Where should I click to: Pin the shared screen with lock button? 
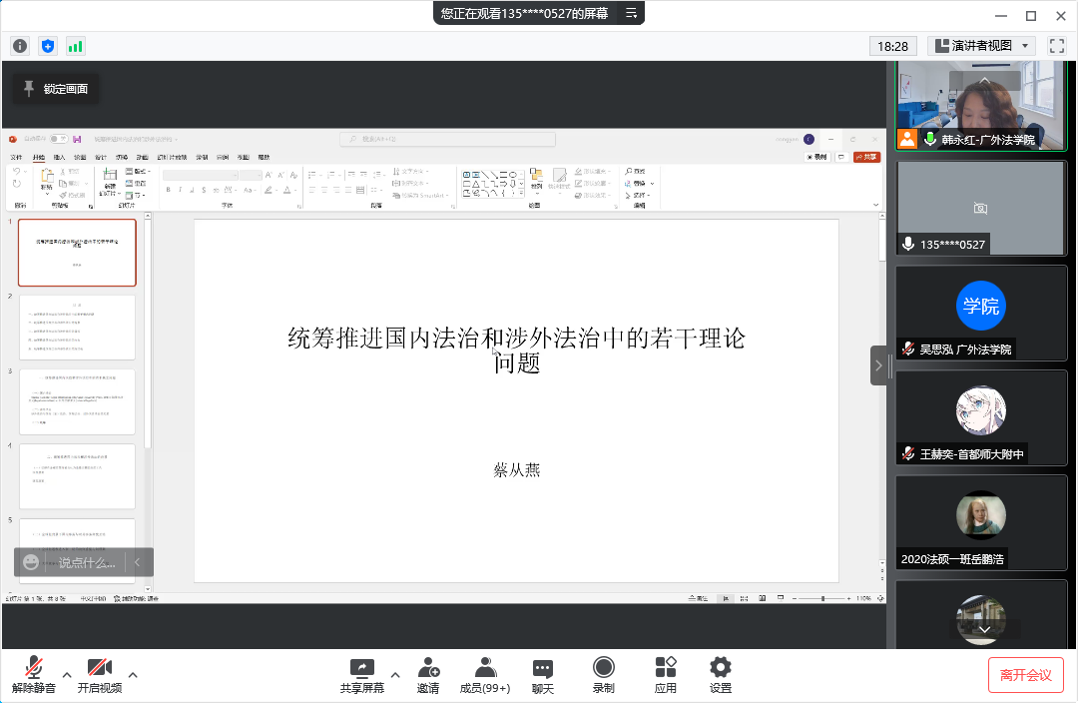click(56, 89)
